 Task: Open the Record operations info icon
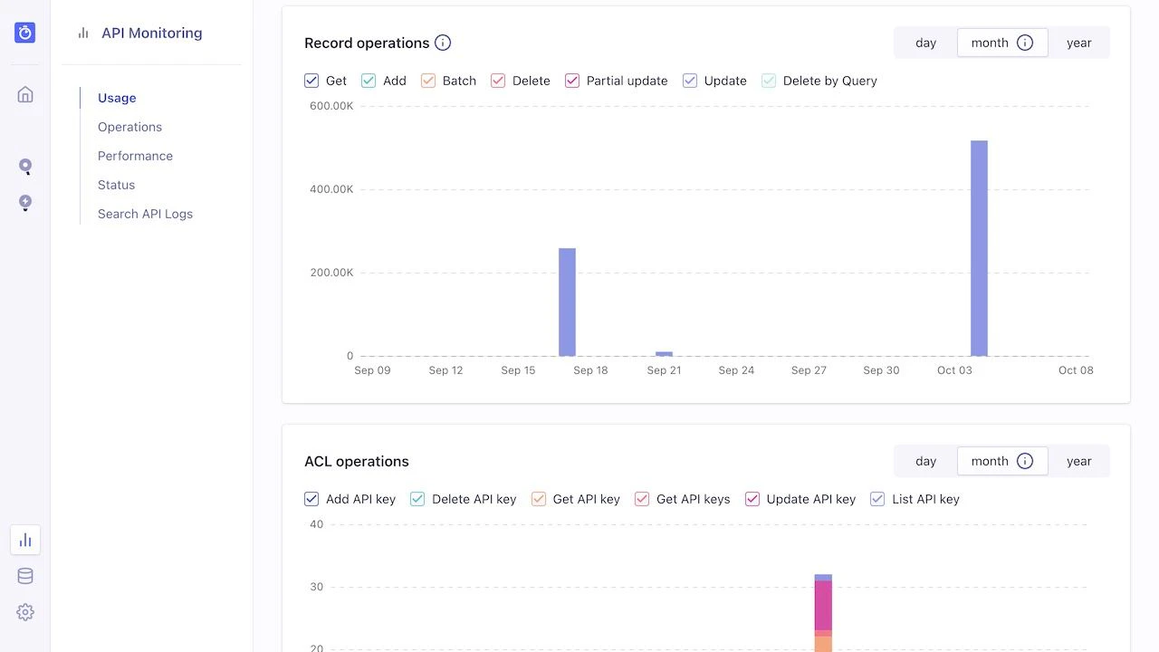click(442, 43)
